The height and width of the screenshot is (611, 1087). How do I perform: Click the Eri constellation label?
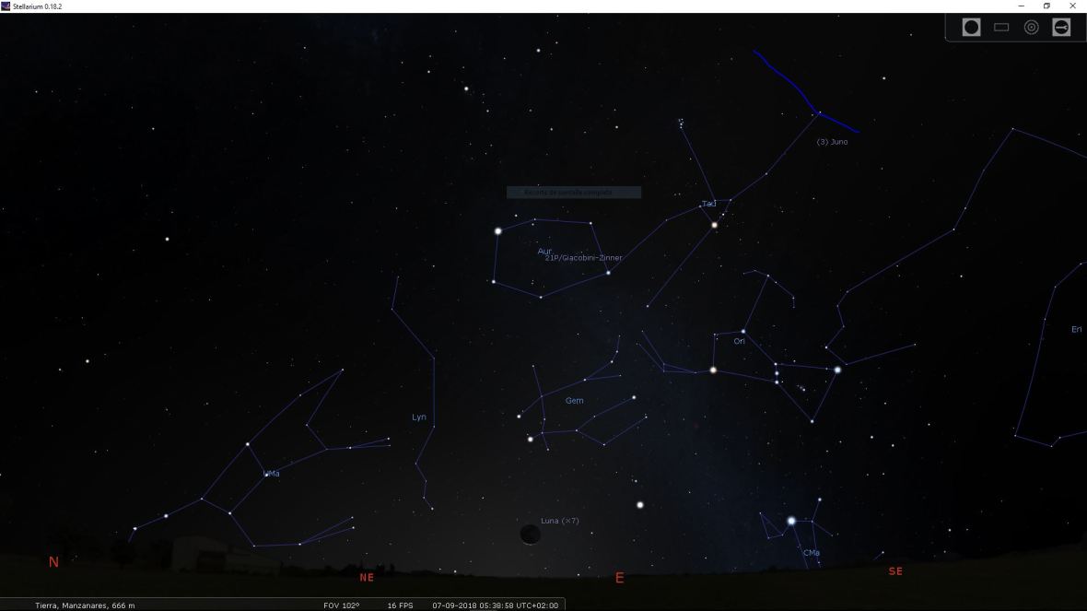pyautogui.click(x=1075, y=327)
